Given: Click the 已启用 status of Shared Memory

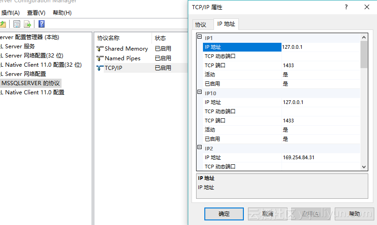Looking at the screenshot, I should point(163,49).
